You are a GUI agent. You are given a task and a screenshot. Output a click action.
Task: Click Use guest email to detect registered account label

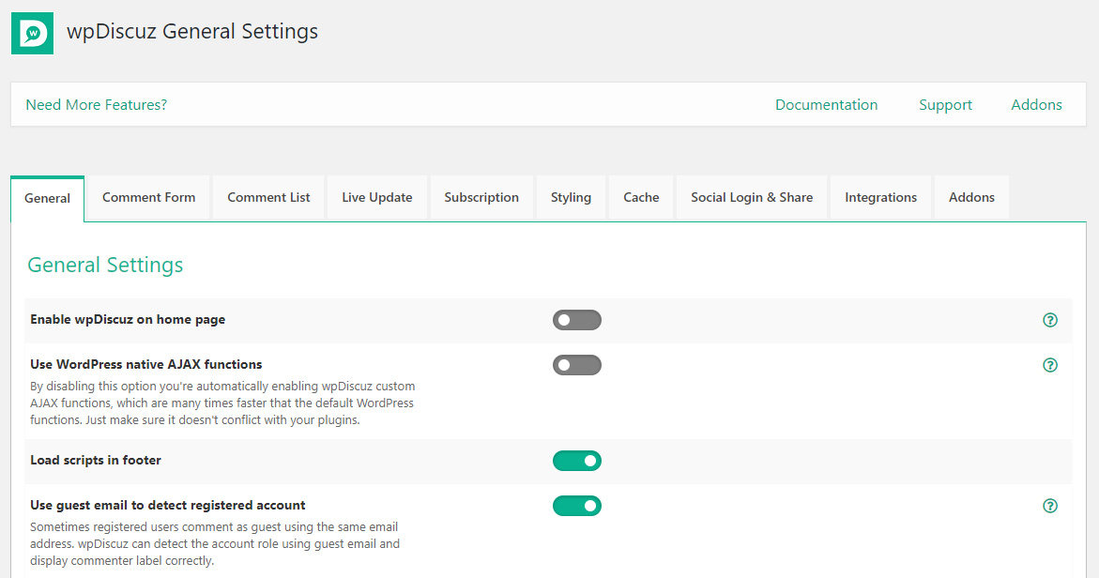pos(167,505)
